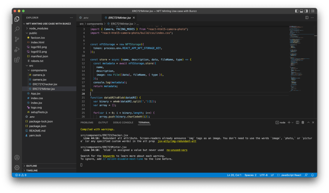The image size is (329, 193).
Task: Close the terminal panel
Action: pos(313,123)
